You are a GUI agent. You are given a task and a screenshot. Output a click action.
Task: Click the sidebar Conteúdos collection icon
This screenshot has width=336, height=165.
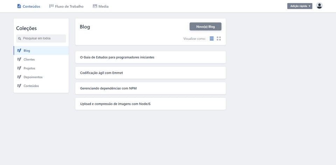pos(19,86)
